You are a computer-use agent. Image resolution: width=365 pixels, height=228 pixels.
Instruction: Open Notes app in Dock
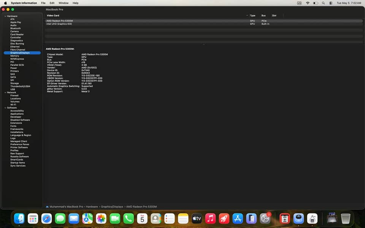pyautogui.click(x=183, y=219)
